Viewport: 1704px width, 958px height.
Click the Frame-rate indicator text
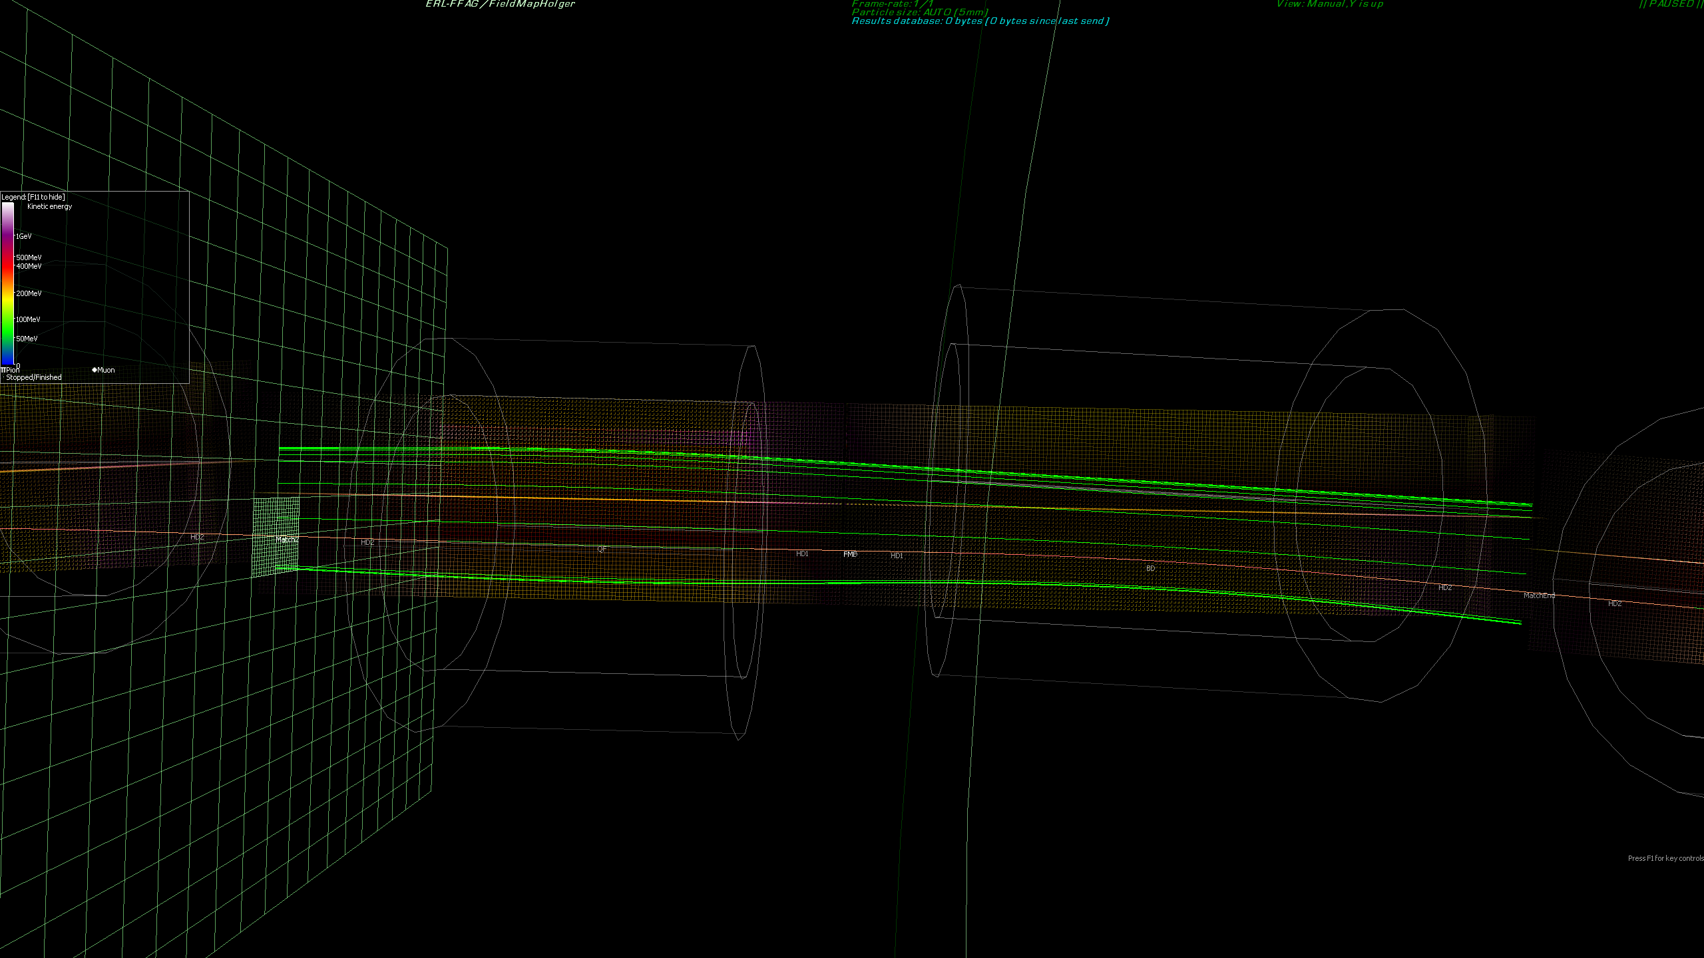(x=892, y=3)
